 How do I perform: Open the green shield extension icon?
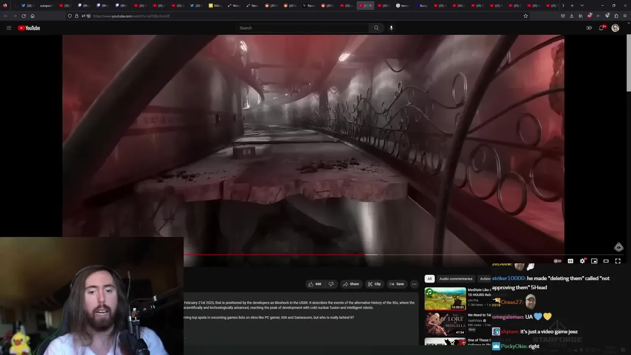(607, 16)
